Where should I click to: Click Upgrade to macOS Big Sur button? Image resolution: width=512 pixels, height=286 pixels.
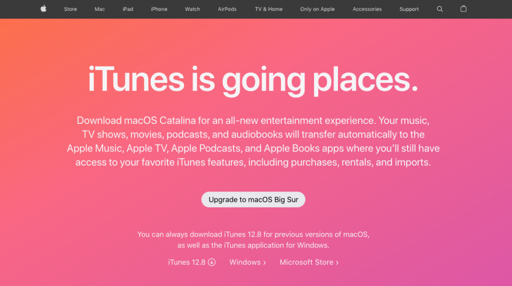[x=253, y=199]
